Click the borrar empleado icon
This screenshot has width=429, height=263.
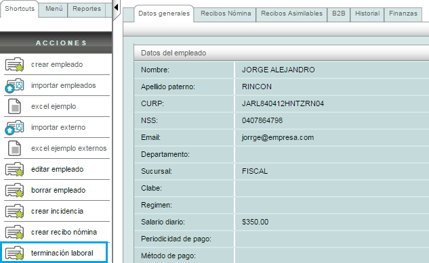[14, 190]
